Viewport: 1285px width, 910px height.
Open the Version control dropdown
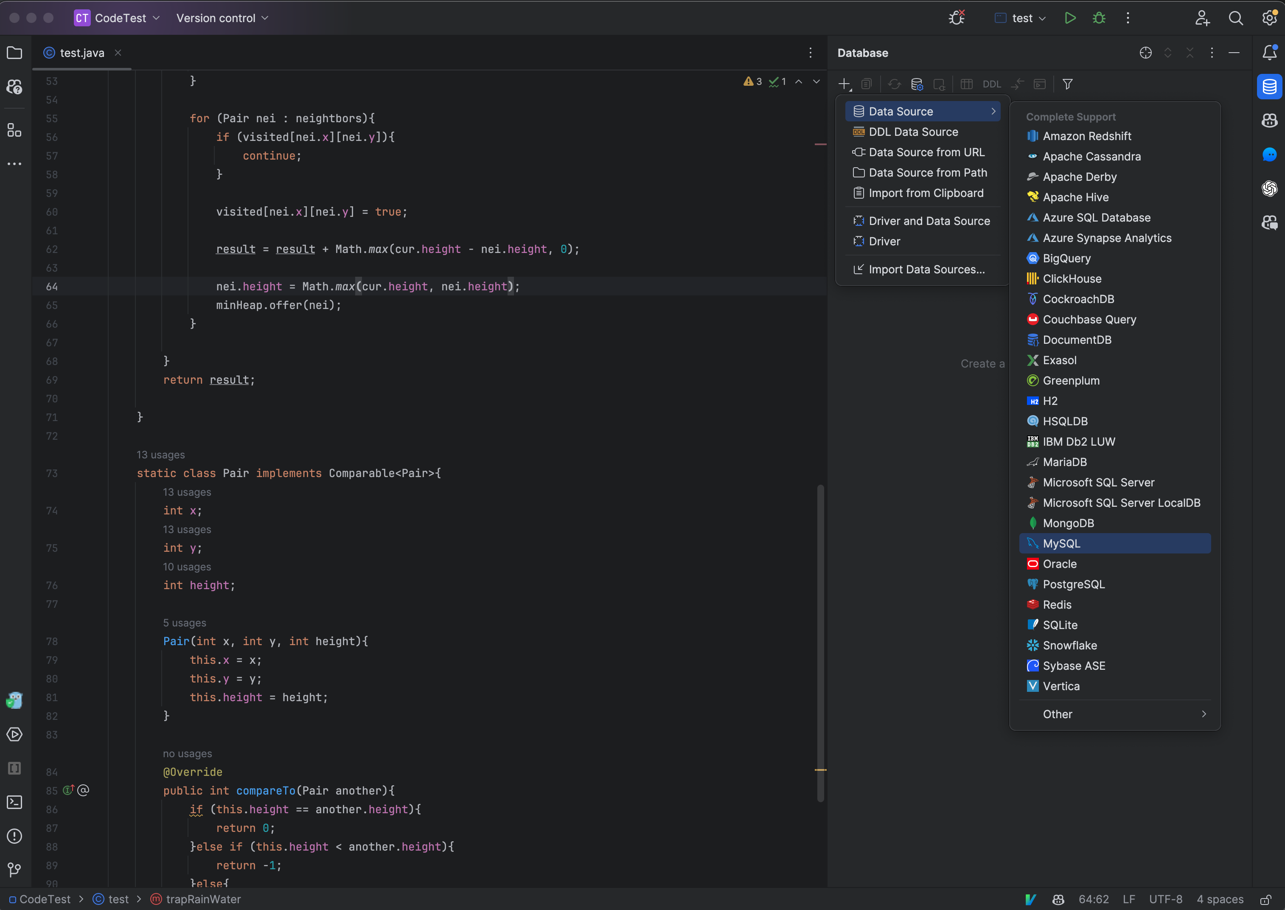click(x=221, y=17)
